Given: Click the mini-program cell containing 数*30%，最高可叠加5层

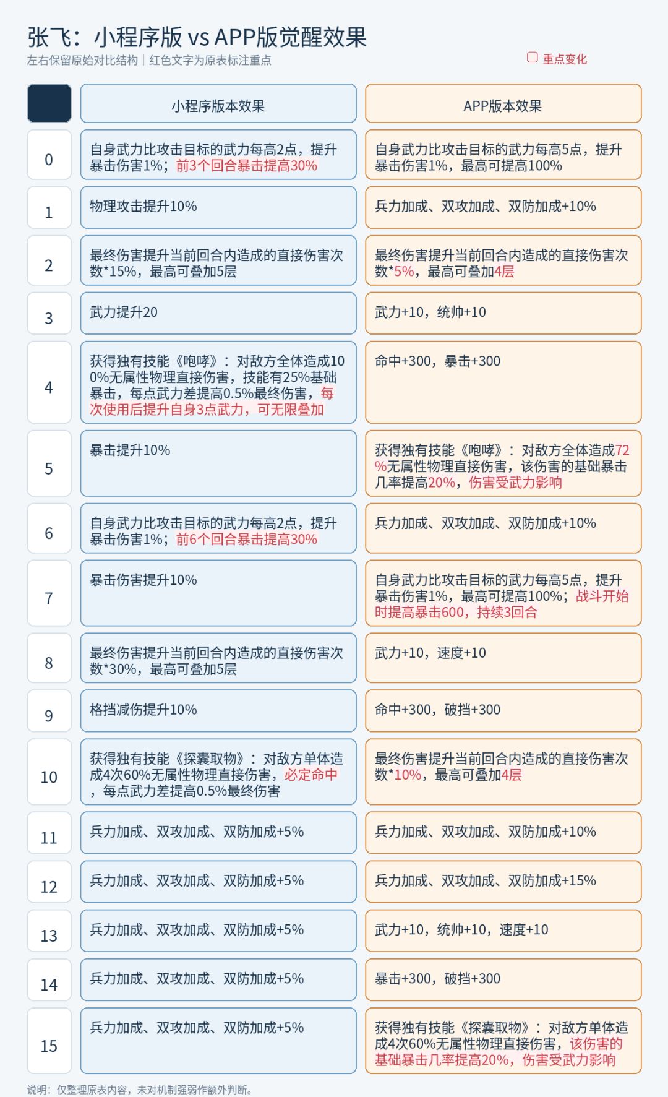Looking at the screenshot, I should [x=218, y=658].
